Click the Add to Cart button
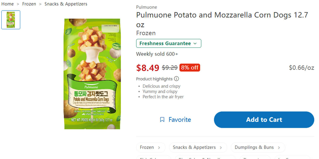This screenshot has width=319, height=159. pyautogui.click(x=264, y=120)
